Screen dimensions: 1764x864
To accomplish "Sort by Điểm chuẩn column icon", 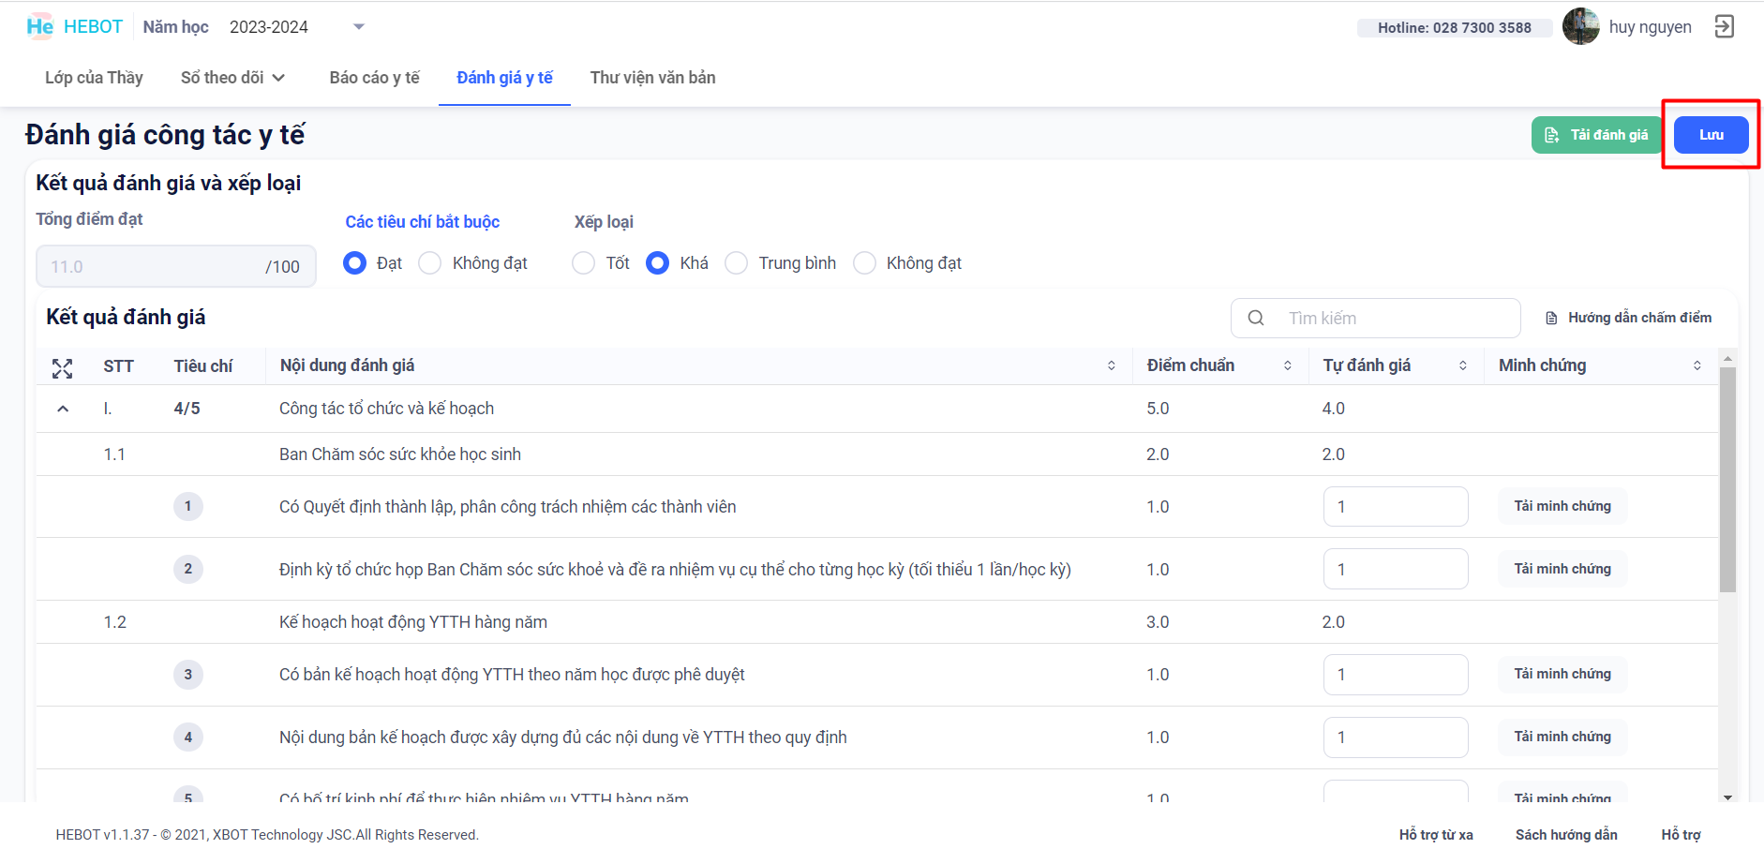I will tap(1288, 365).
